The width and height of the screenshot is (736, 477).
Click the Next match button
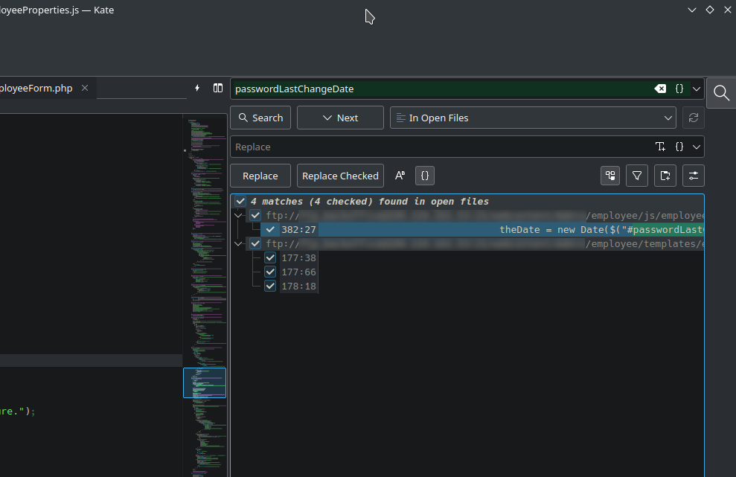pos(340,118)
